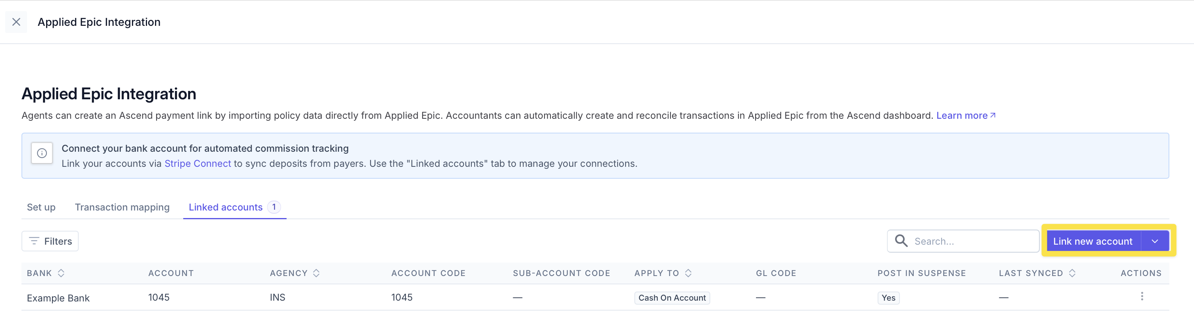This screenshot has width=1194, height=336.
Task: Follow the Learn more link
Action: pyautogui.click(x=966, y=116)
